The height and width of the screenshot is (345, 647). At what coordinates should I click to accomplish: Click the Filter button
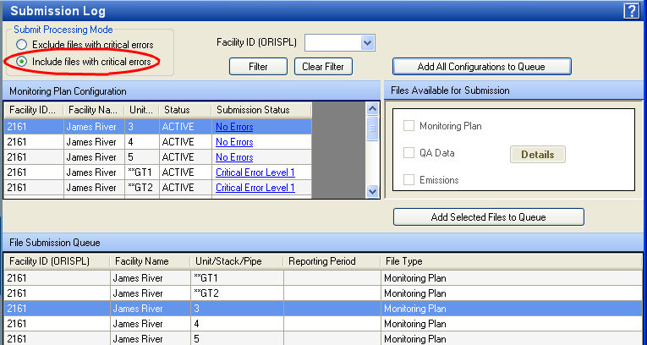[x=258, y=67]
